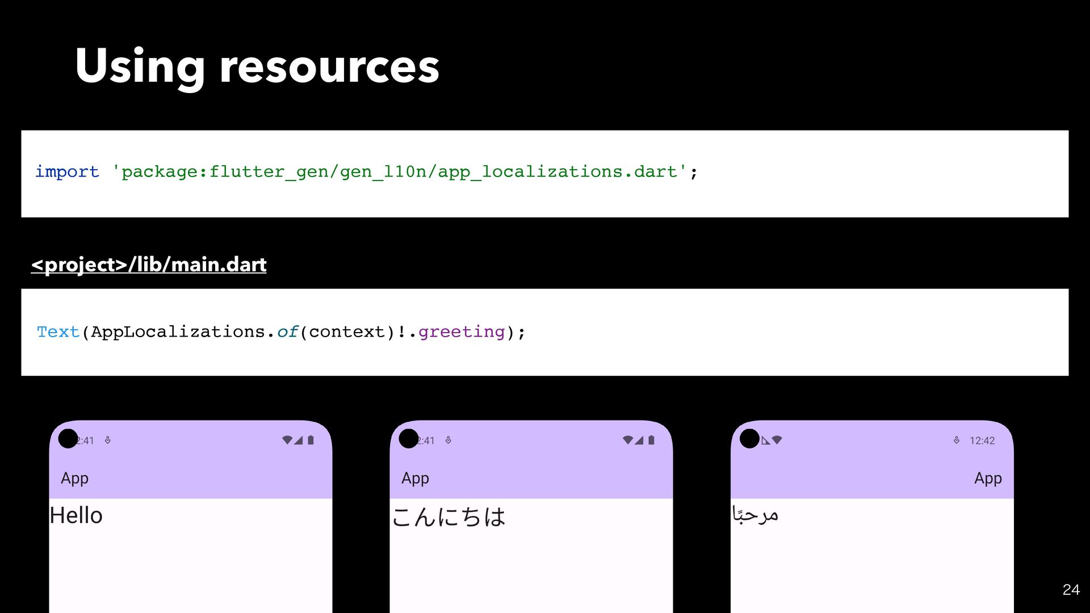Click the App title on the English phone
Screen dimensions: 1090x613
pyautogui.click(x=74, y=478)
